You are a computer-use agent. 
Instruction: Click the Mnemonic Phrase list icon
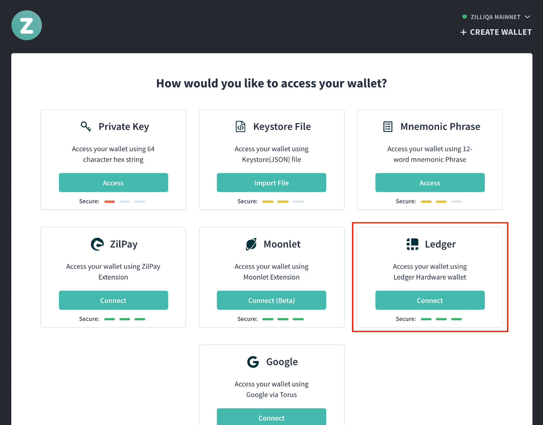388,126
